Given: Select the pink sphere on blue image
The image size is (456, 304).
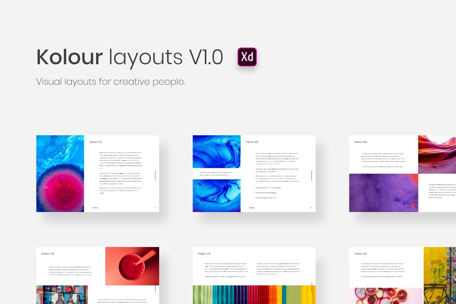Looking at the screenshot, I should point(60,173).
